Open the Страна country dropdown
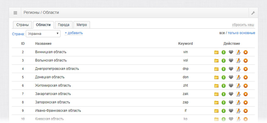 (43, 34)
